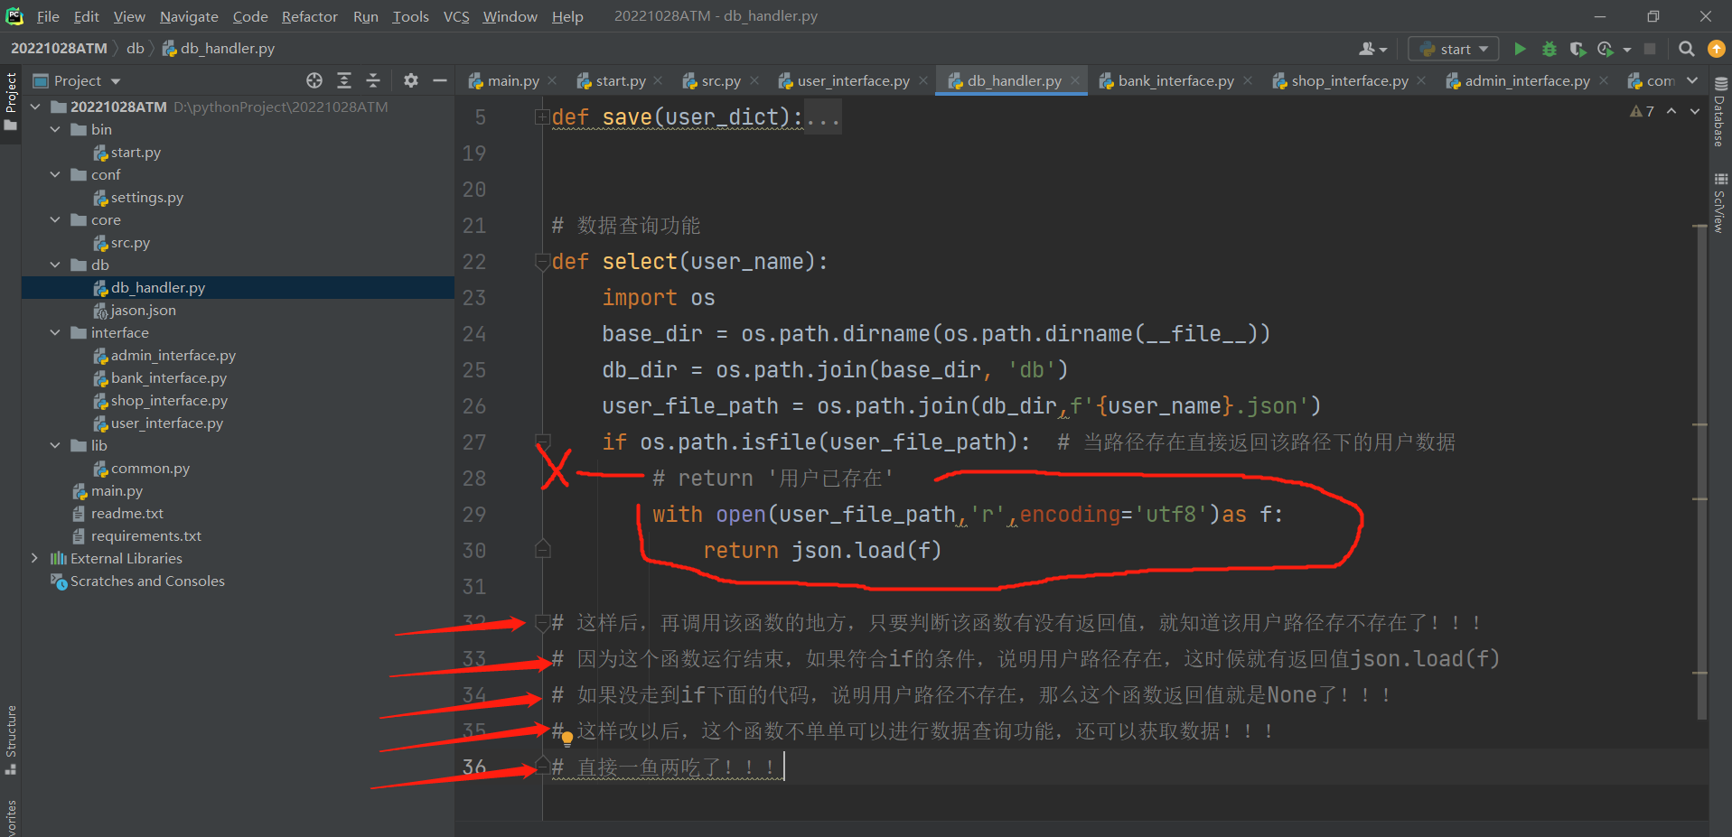This screenshot has width=1732, height=837.
Task: Close the admin_interface.py tab
Action: click(1604, 80)
